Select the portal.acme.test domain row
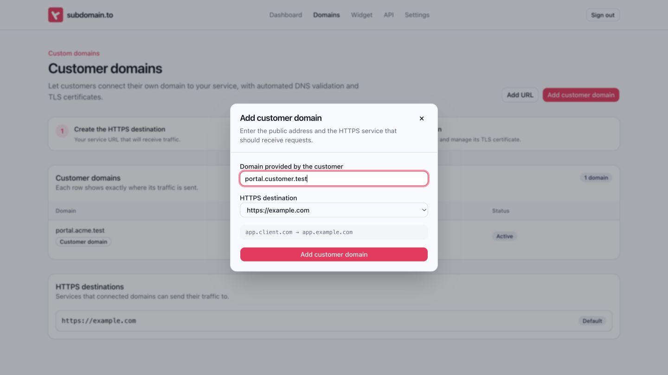This screenshot has height=375, width=668. pos(334,236)
